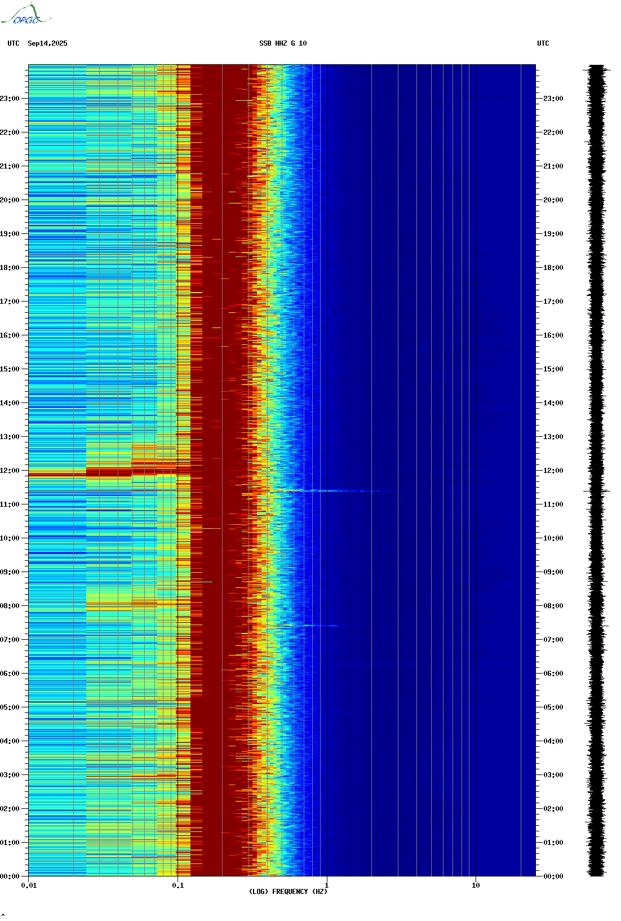Click the left 14:00 time label

pyautogui.click(x=10, y=403)
